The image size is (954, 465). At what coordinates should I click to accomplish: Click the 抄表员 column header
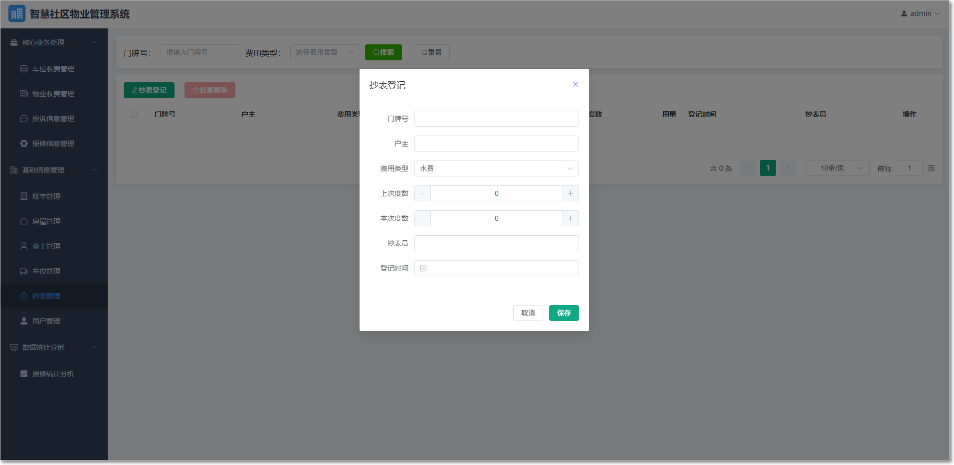816,114
